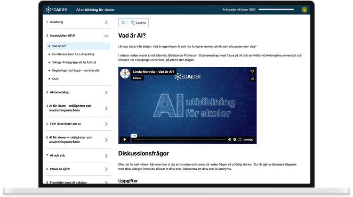Select the Quiz lesson in the sidebar
The height and width of the screenshot is (197, 353).
[56, 79]
